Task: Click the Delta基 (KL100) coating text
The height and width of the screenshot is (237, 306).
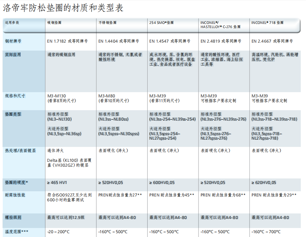Action: pos(69,163)
